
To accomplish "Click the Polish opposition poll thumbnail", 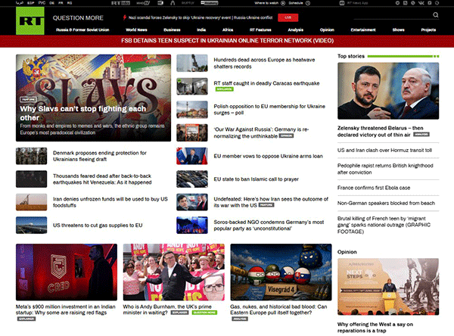I will [x=192, y=109].
